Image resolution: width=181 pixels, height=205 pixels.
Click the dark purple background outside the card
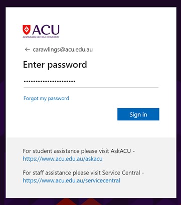[x=3, y=100]
